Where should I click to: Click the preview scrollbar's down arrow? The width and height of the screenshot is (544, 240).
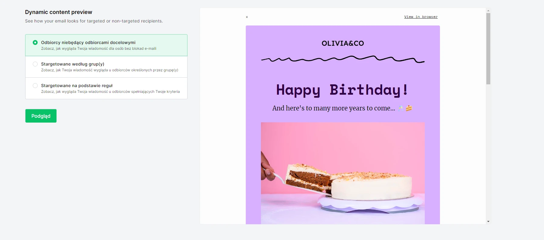488,221
